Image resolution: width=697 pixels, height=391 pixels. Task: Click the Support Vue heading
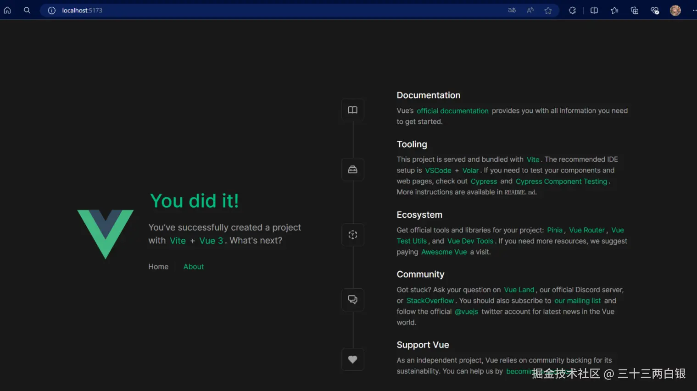coord(423,345)
